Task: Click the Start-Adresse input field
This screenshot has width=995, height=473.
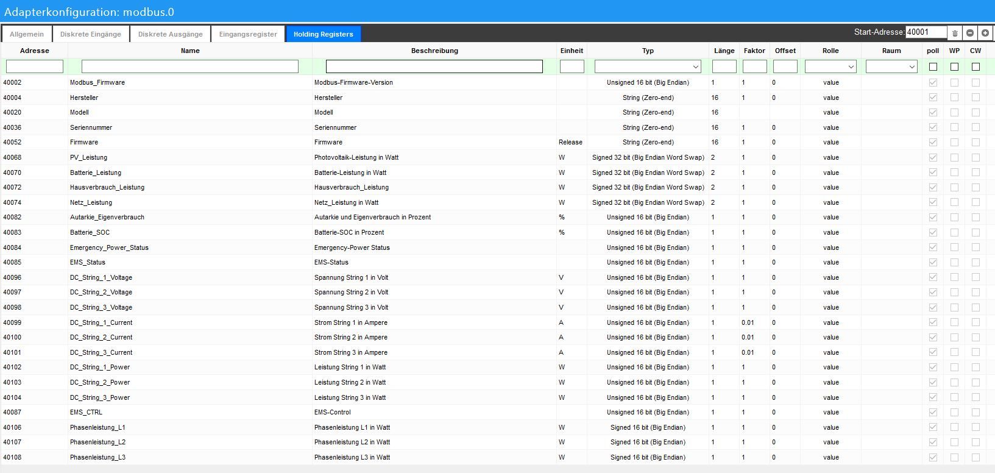Action: tap(926, 32)
